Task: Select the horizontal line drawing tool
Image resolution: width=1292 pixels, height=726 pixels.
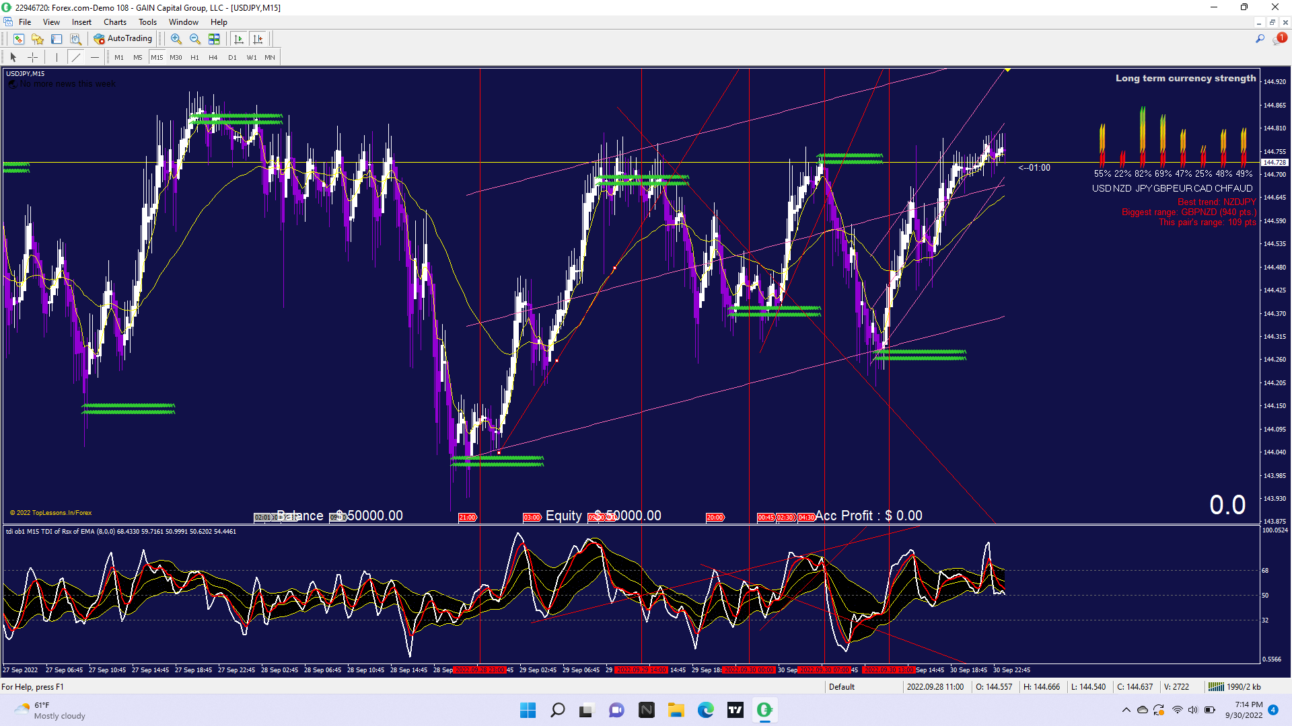Action: pos(95,57)
